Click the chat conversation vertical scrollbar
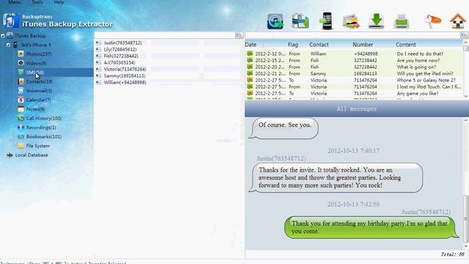Viewport: 469px width, 264px height. [x=466, y=183]
